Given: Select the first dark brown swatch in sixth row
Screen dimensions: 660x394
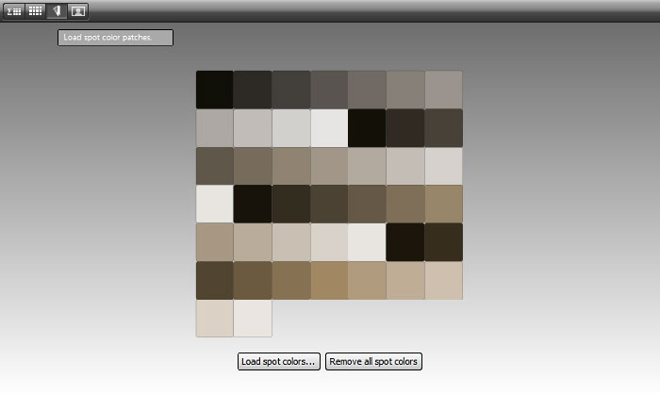Looking at the screenshot, I should tap(215, 280).
